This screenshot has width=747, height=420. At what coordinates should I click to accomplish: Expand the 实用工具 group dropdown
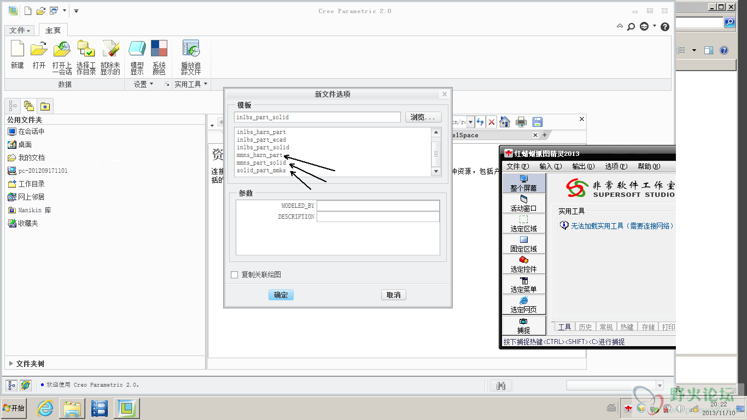coord(191,84)
